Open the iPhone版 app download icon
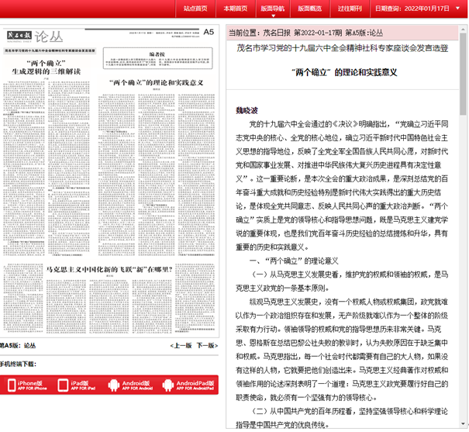The width and height of the screenshot is (469, 432). [27, 385]
